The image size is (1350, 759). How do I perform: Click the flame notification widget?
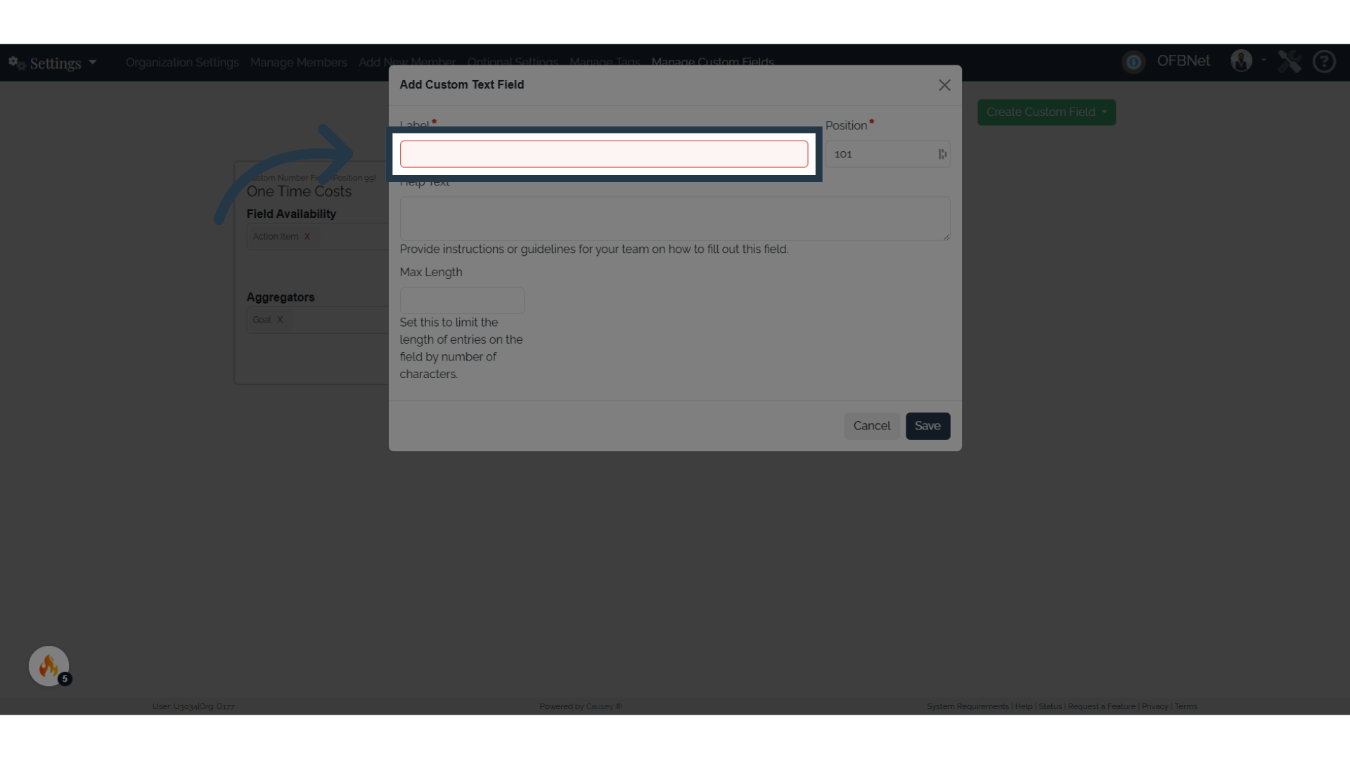(x=49, y=666)
